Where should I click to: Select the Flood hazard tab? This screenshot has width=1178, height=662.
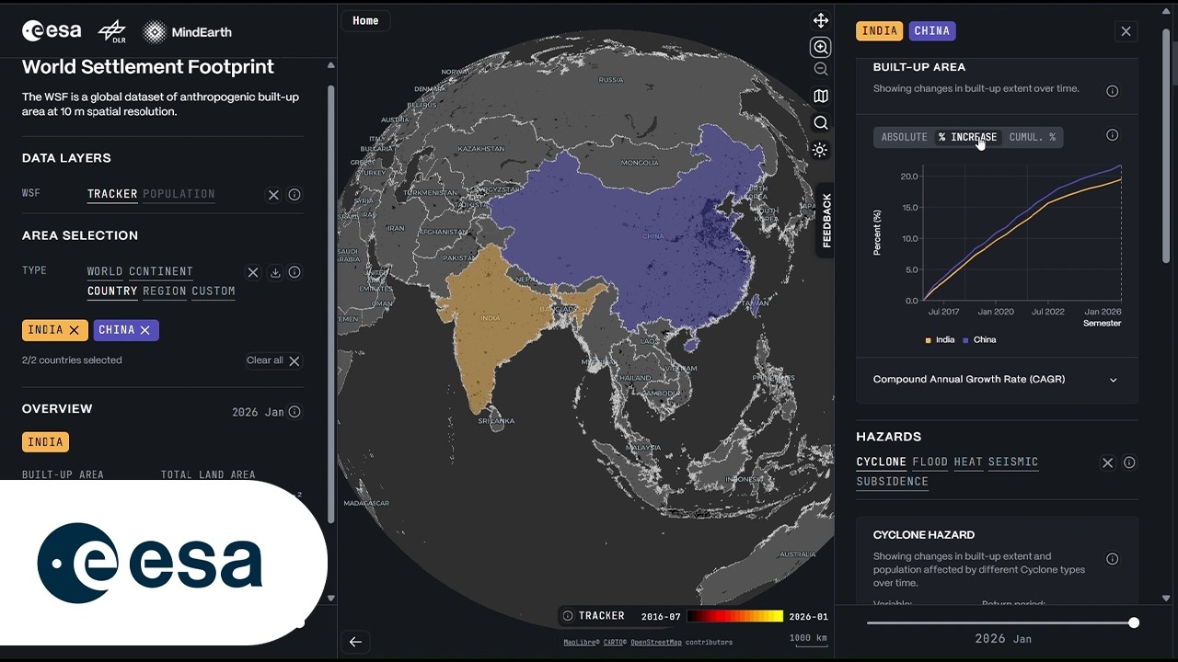(930, 462)
